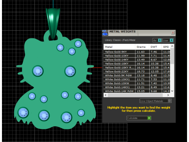Click the horizontal scroll right arrow
This screenshot has height=142, width=189.
tap(168, 95)
